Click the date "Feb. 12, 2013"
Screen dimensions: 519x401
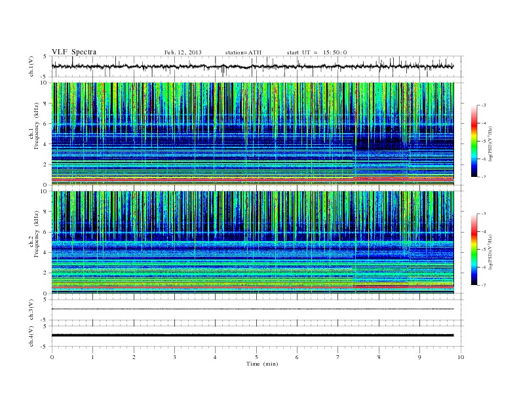point(183,52)
